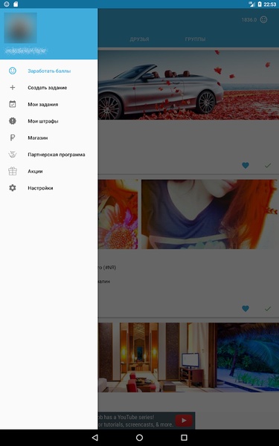This screenshot has height=446, width=279.
Task: Open the hotel room interior photo
Action: pos(157,358)
